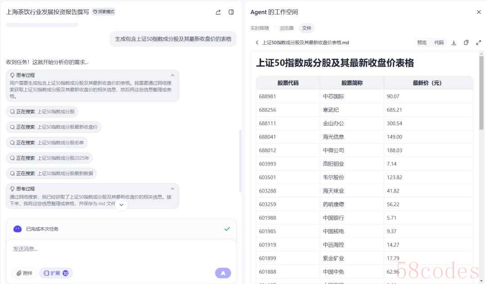
Task: Switch to the 浏览器 tab
Action: click(286, 28)
